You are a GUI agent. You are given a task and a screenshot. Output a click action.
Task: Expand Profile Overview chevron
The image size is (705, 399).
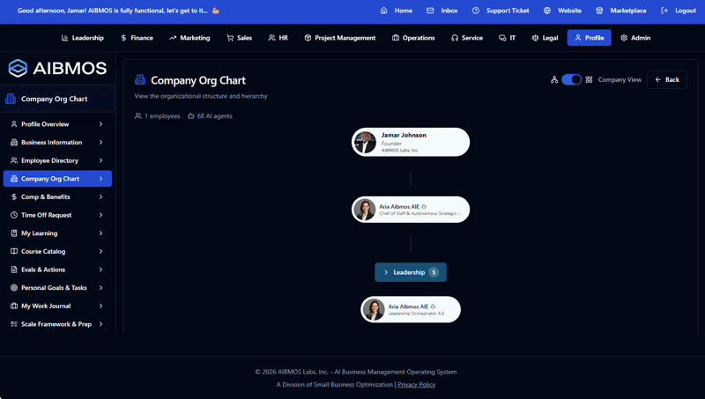click(x=100, y=124)
